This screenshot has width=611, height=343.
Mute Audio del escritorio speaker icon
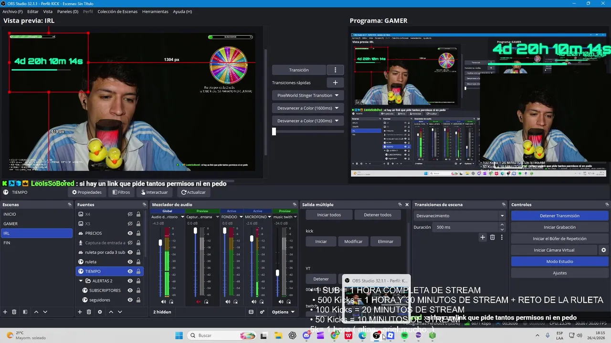point(164,302)
